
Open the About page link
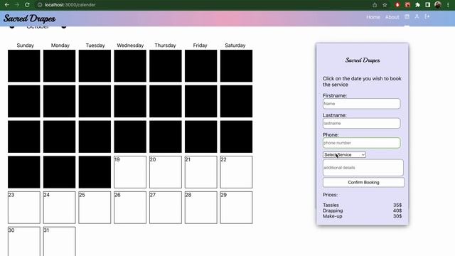click(x=392, y=17)
